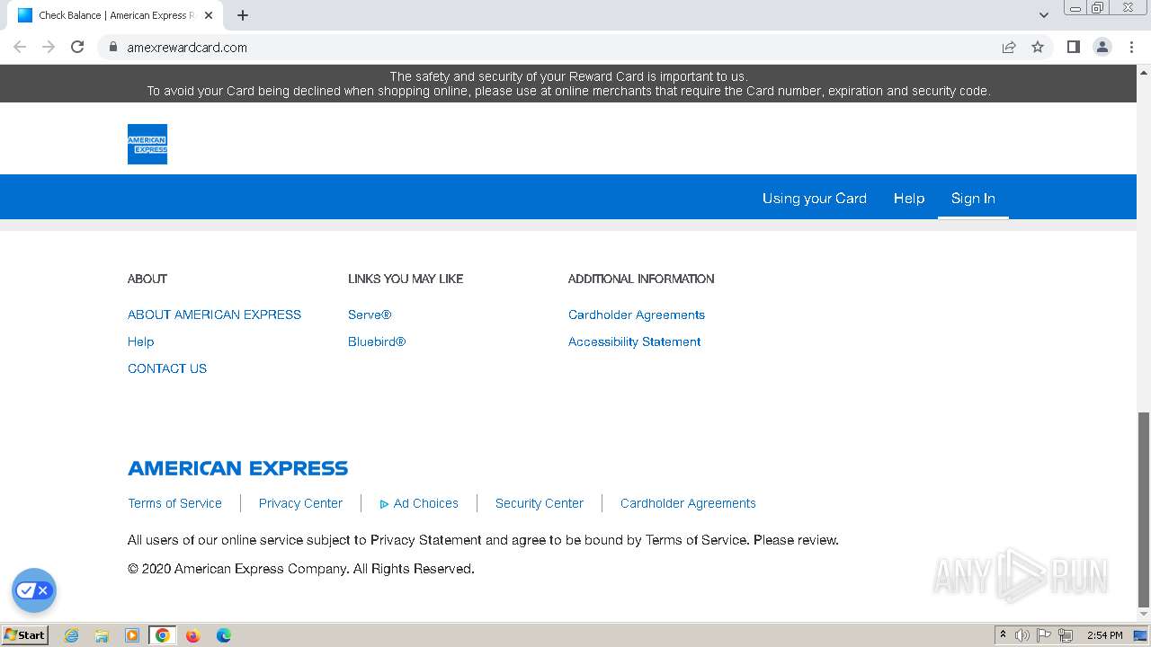Click the padlock site info icon
Image resolution: width=1151 pixels, height=647 pixels.
click(x=113, y=47)
